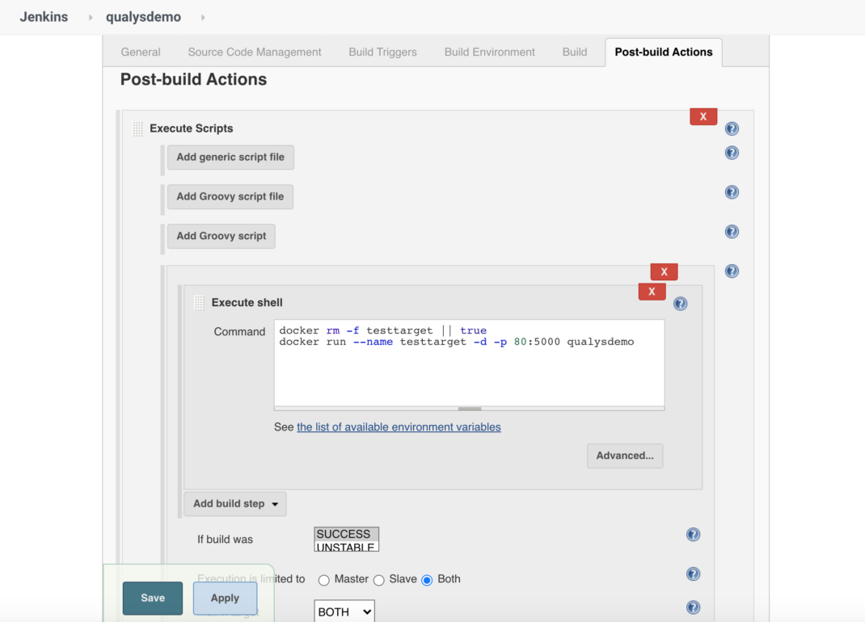The height and width of the screenshot is (622, 865).
Task: Open help icon beside build steps block
Action: [732, 271]
